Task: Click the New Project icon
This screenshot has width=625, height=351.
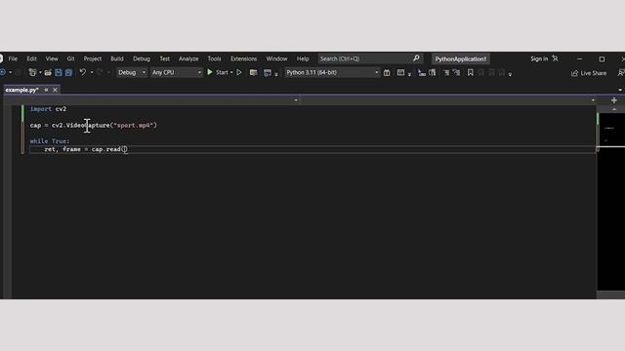Action: click(32, 72)
